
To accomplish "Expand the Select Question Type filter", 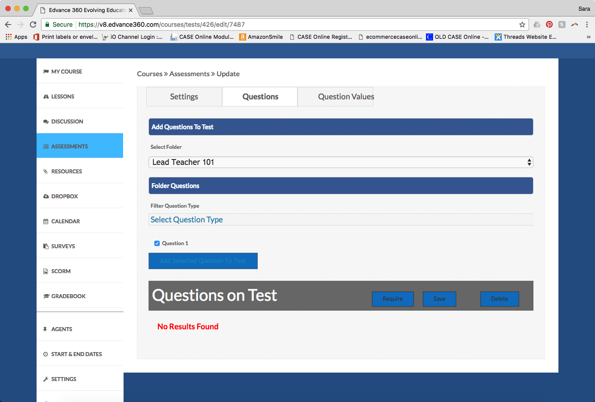I will point(341,220).
